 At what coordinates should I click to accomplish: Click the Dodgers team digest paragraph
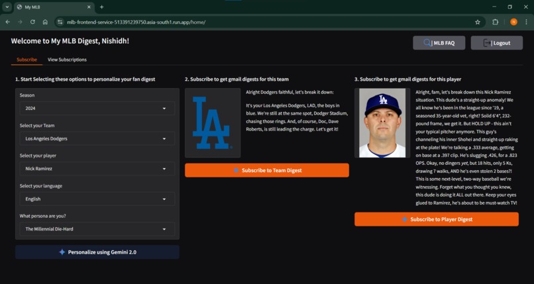pos(297,111)
